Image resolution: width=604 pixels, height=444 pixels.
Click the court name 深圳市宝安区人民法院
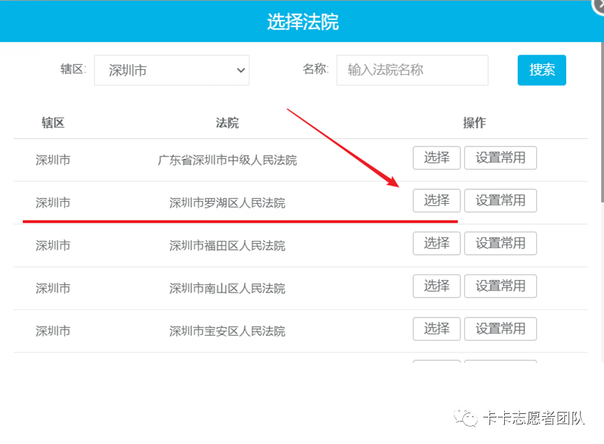click(x=227, y=331)
